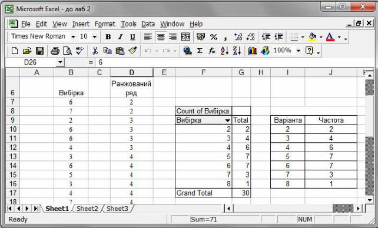
Task: Go to first sheet tab
Action: [9, 209]
